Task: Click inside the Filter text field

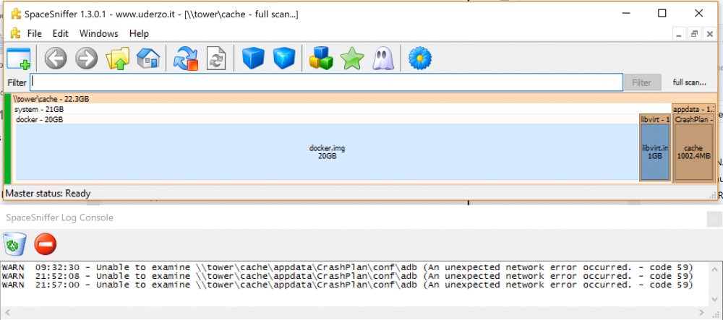Action: (327, 82)
